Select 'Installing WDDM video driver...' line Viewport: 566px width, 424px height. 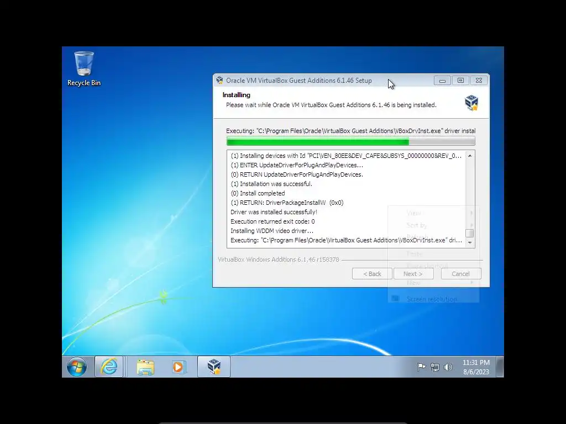point(272,231)
